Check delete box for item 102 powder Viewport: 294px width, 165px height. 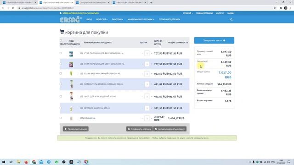[61, 64]
